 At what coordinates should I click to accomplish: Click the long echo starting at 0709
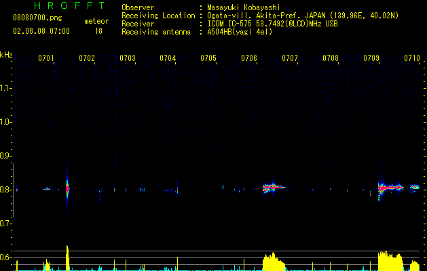390,188
